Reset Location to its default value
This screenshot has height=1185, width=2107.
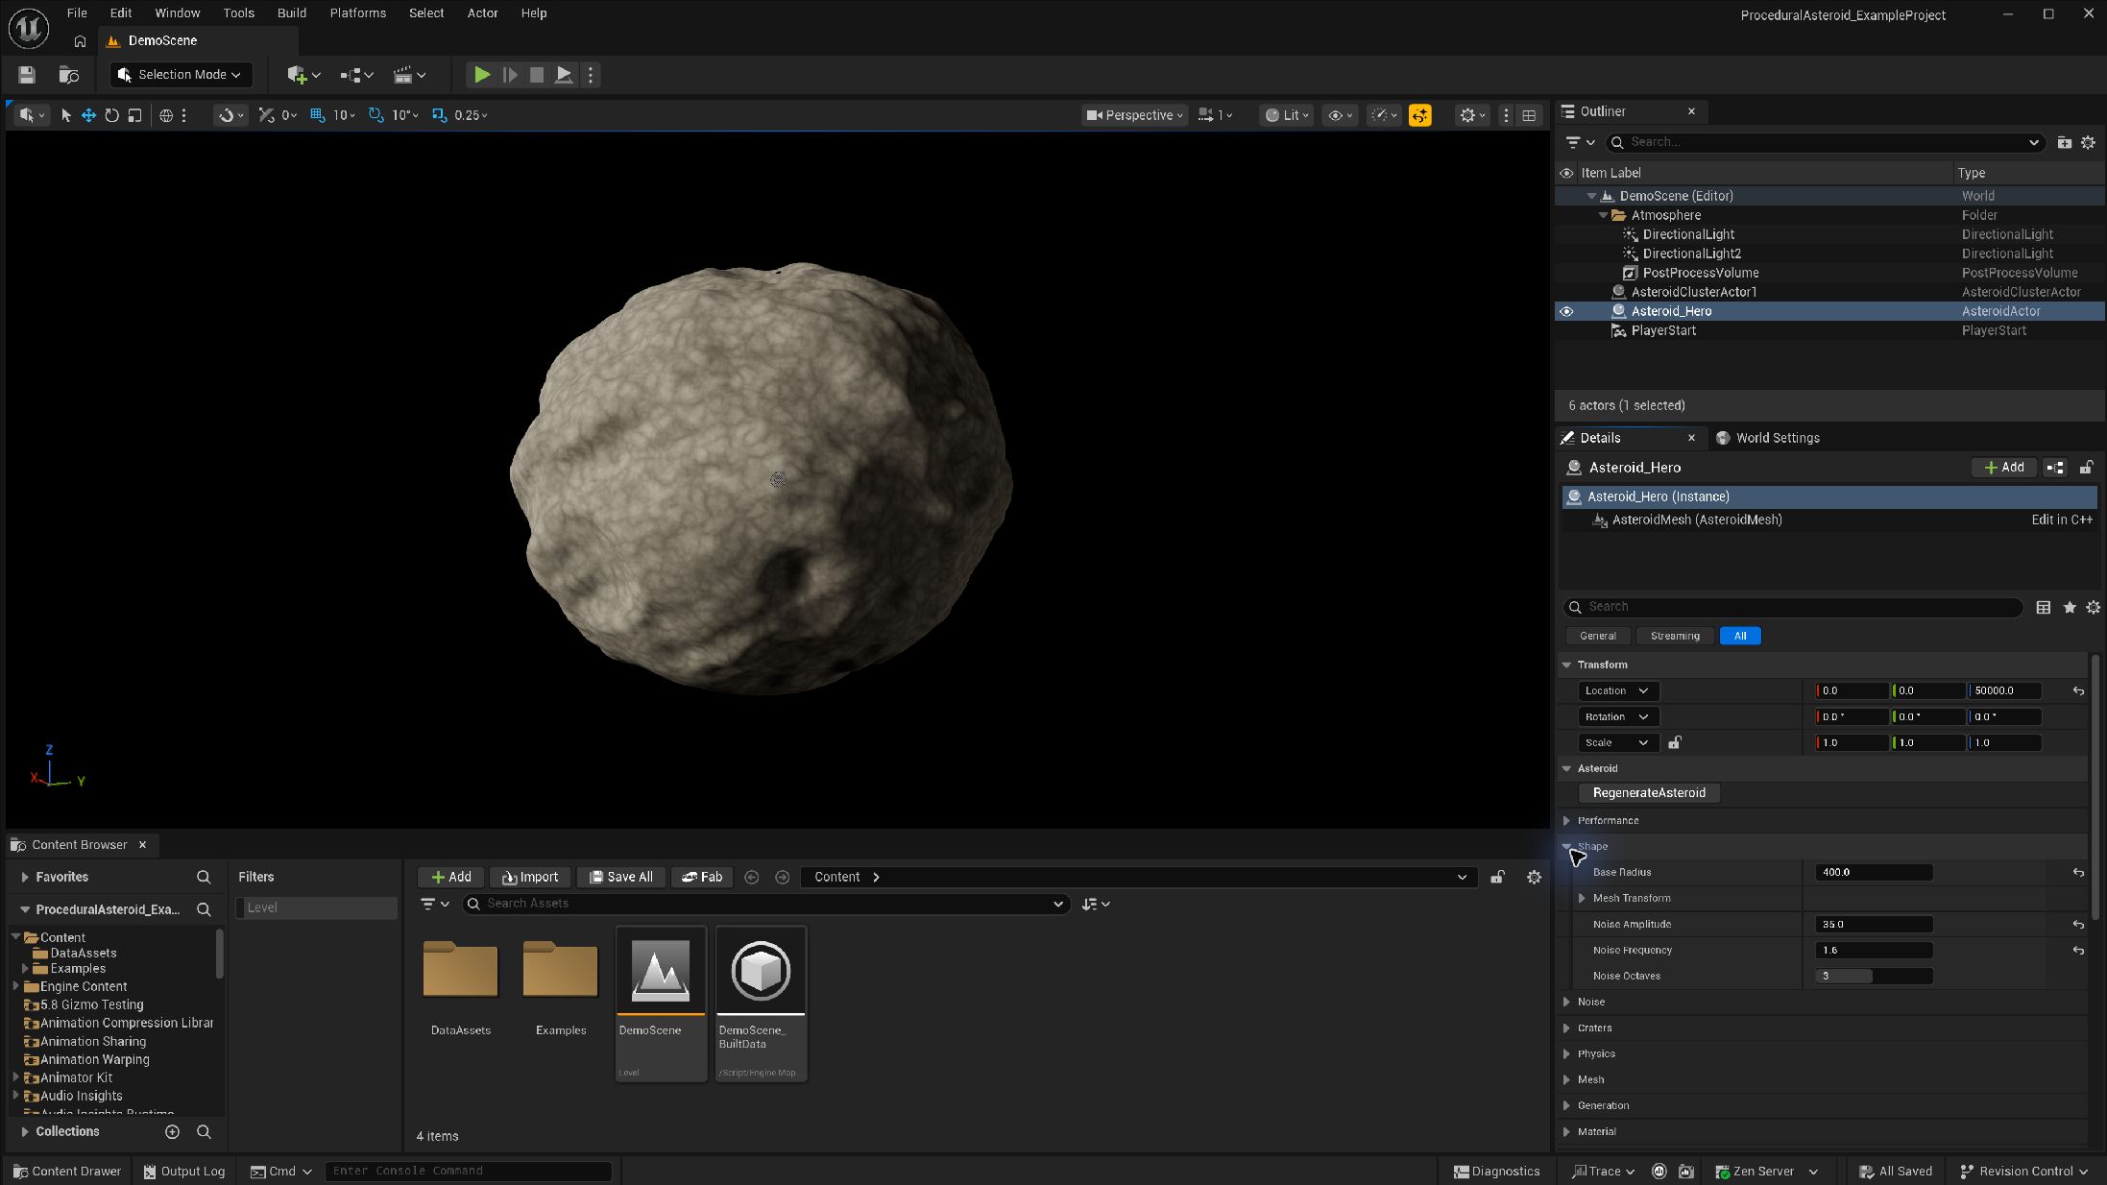pos(2078,690)
